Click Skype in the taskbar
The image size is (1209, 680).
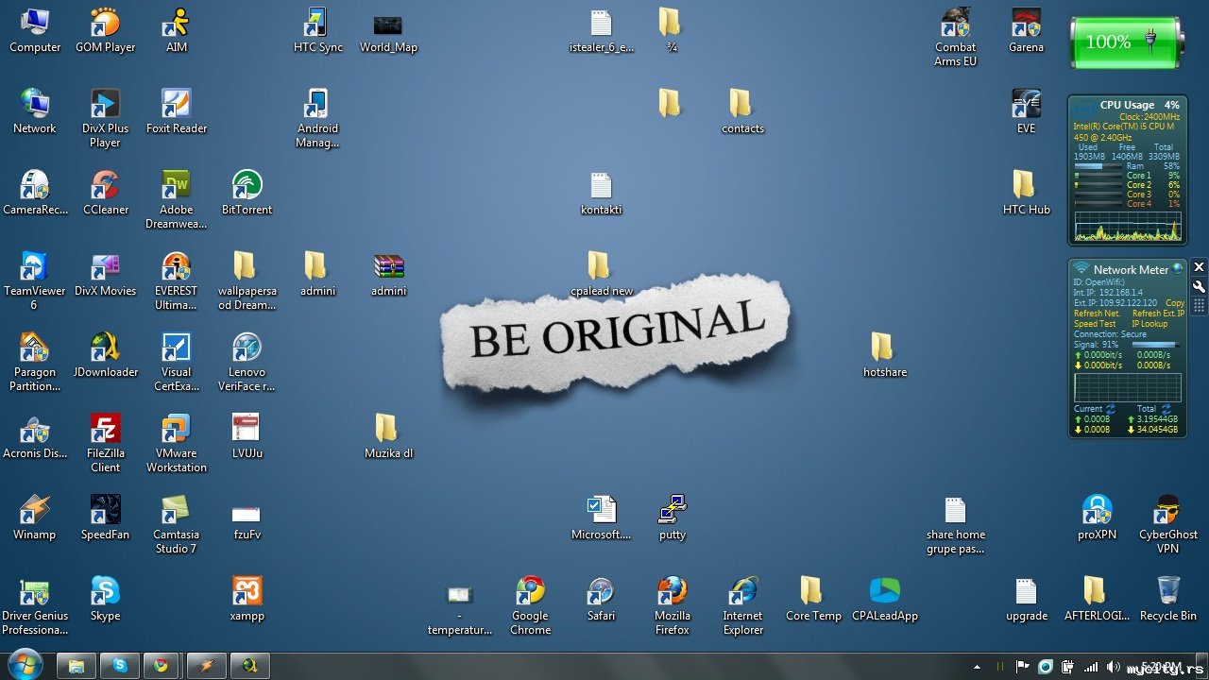[x=120, y=666]
